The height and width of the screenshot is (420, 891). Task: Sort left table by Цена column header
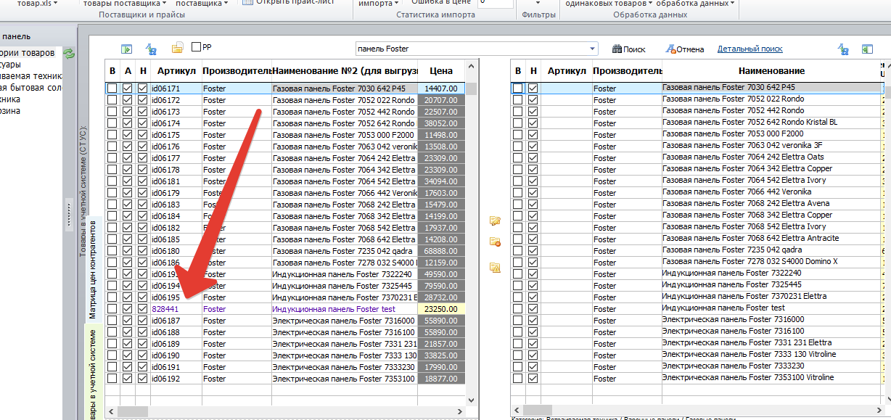440,70
